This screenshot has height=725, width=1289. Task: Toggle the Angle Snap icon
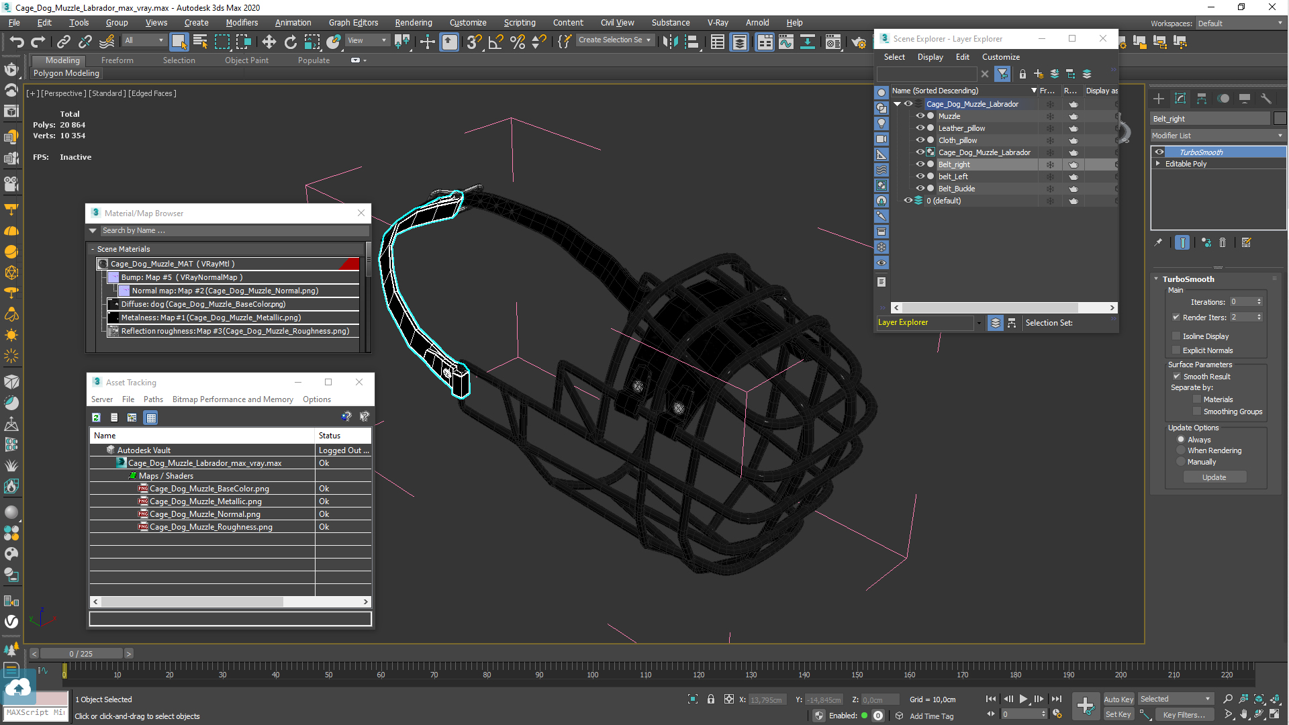[x=495, y=42]
